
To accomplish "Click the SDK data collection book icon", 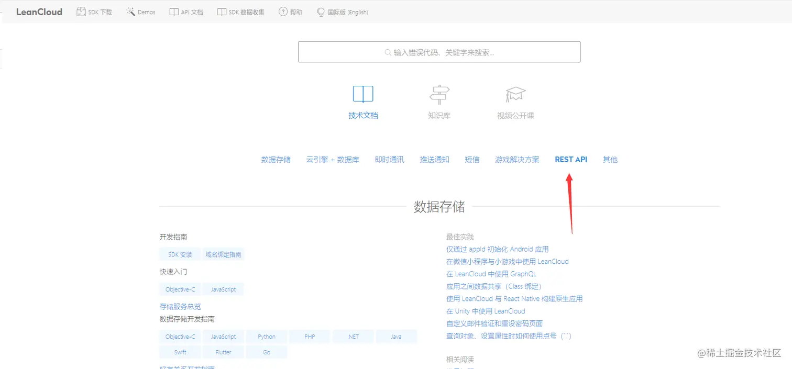I will 222,12.
